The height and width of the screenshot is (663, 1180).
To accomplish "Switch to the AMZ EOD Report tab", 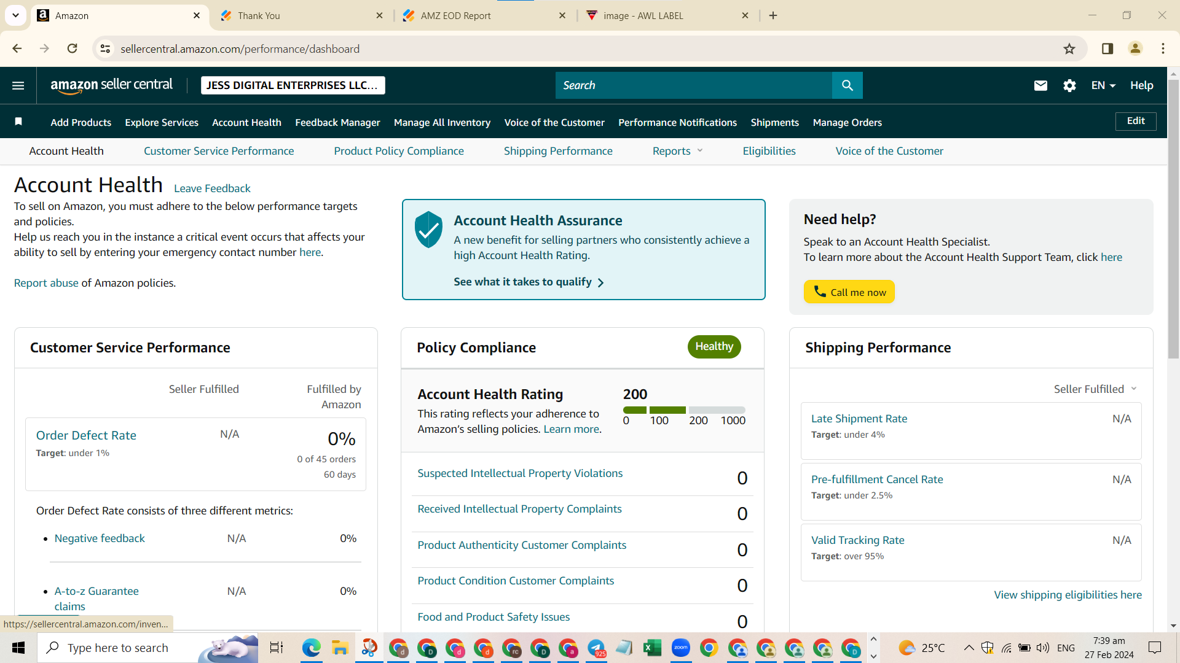I will 484,15.
